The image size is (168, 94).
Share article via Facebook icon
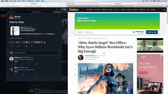(x=75, y=64)
